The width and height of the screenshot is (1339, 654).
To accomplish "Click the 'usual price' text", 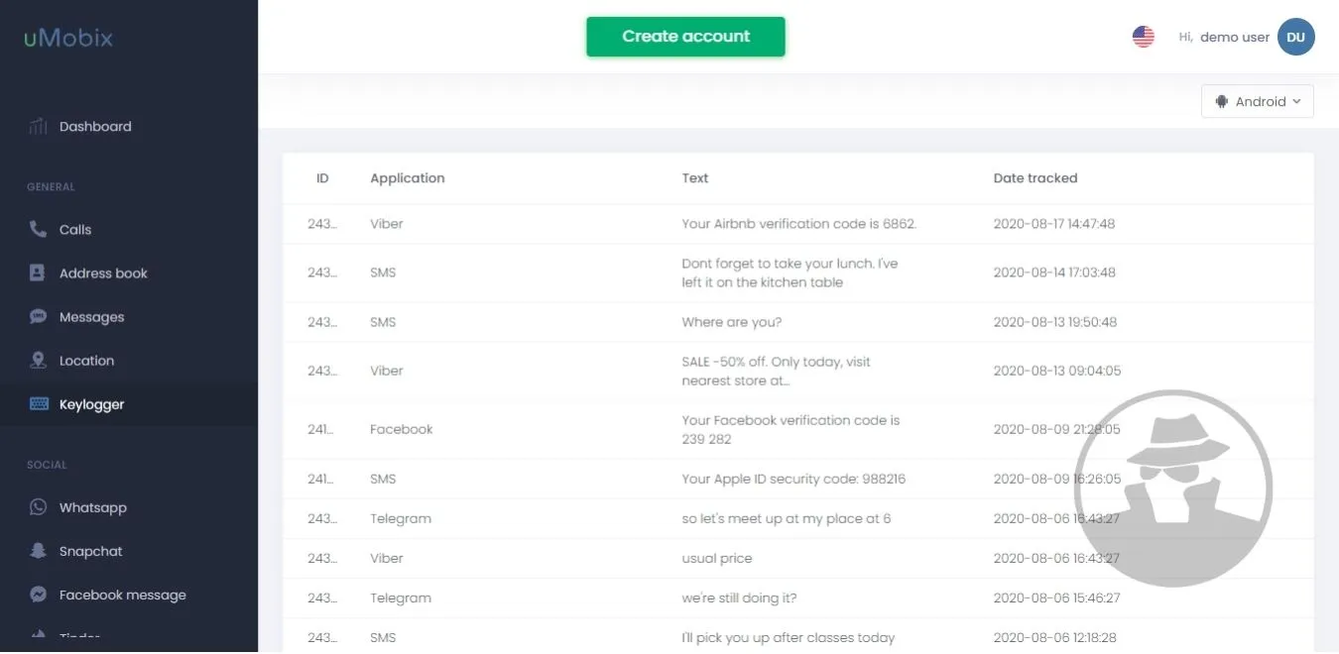I will click(x=717, y=558).
